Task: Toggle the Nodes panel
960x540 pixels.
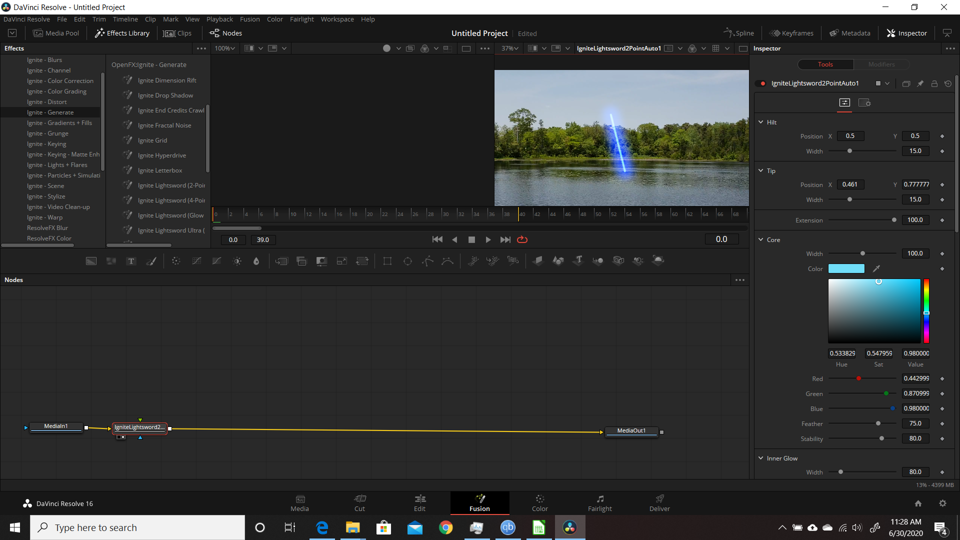Action: [225, 33]
